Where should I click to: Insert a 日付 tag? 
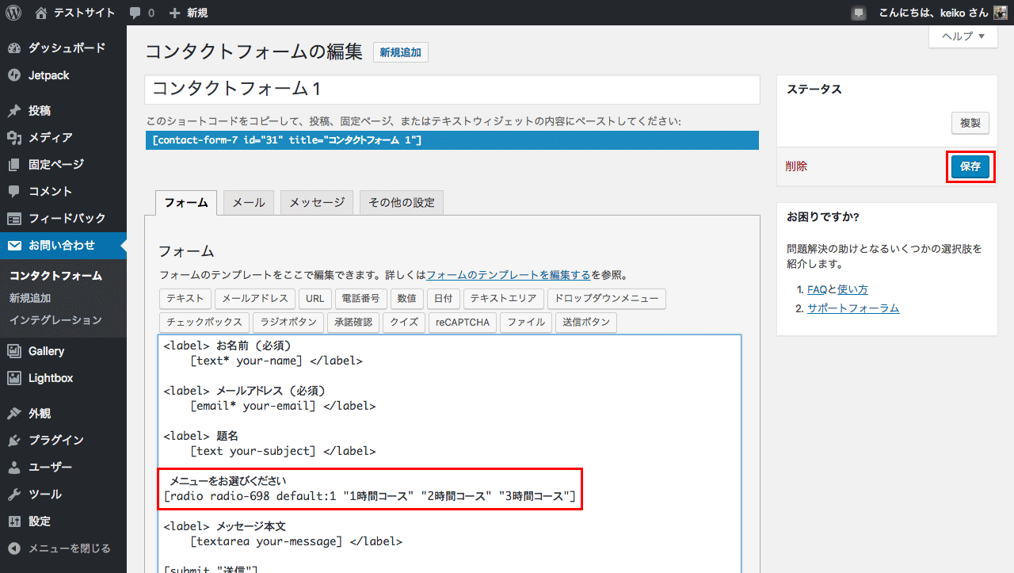(444, 299)
